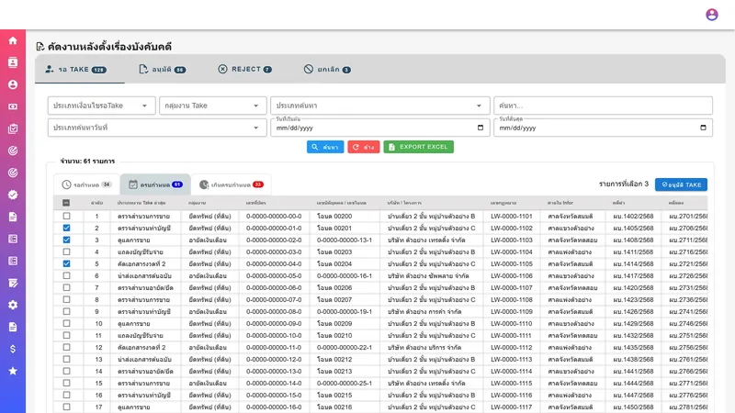This screenshot has width=735, height=413.
Task: Check the checkbox for row 1
Action: point(66,216)
